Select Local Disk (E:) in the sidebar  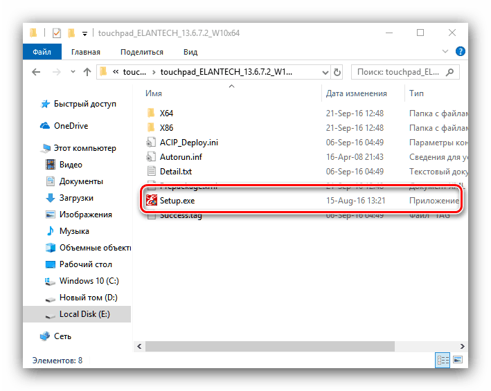84,314
